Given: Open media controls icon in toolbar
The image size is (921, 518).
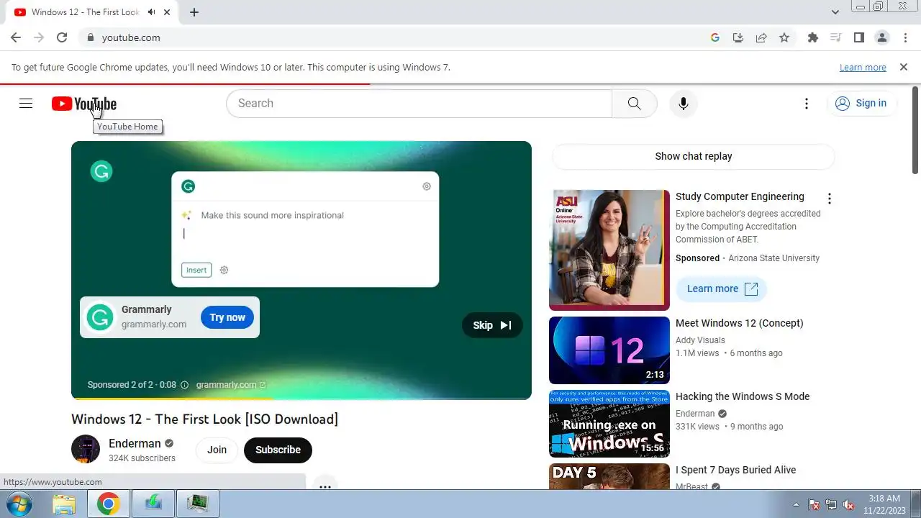Looking at the screenshot, I should 836,37.
